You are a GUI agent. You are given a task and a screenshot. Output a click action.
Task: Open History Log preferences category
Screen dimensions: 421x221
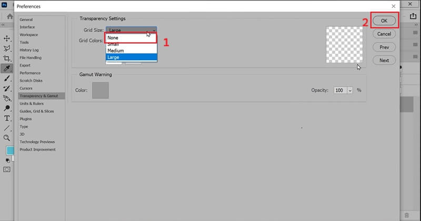pos(29,50)
